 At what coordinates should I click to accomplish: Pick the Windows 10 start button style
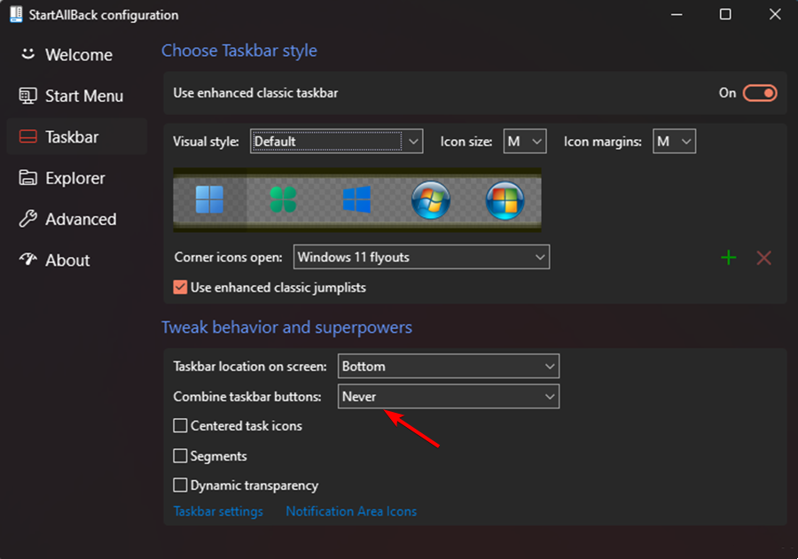[357, 199]
